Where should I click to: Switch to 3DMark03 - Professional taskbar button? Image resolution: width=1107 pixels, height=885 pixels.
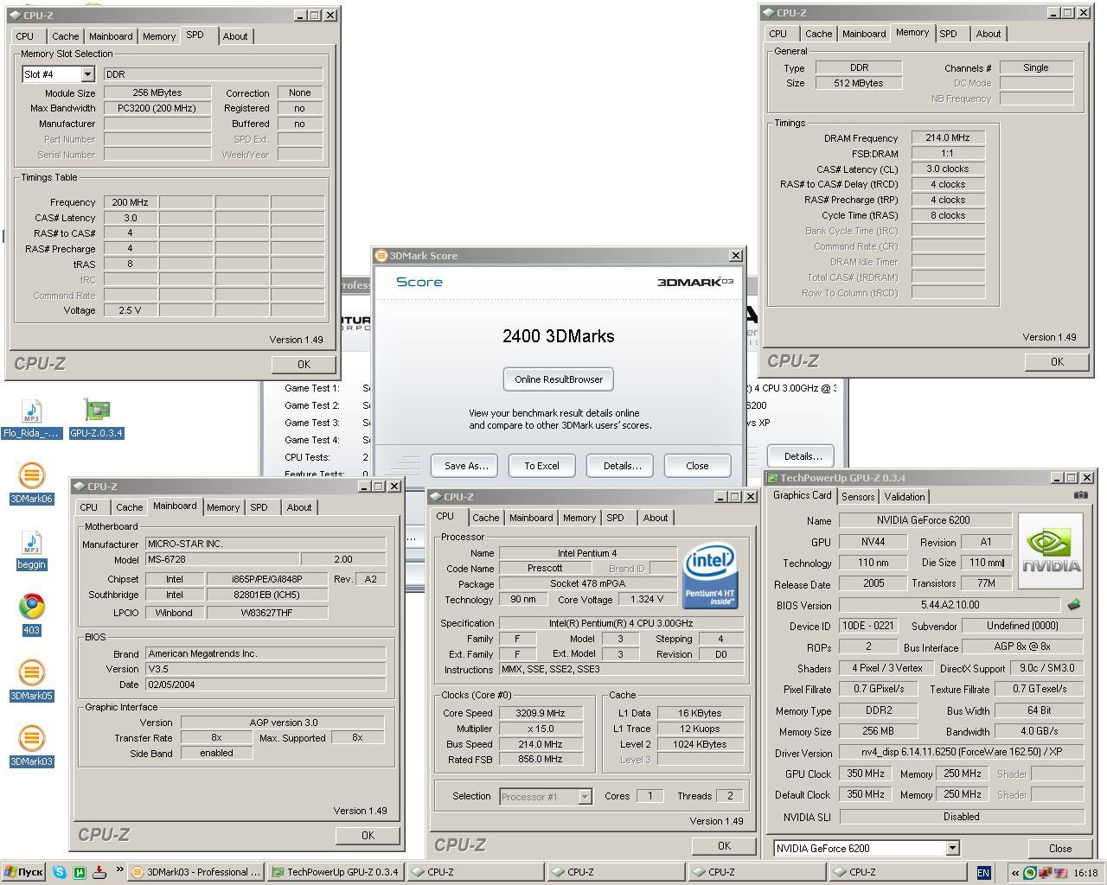coord(195,872)
